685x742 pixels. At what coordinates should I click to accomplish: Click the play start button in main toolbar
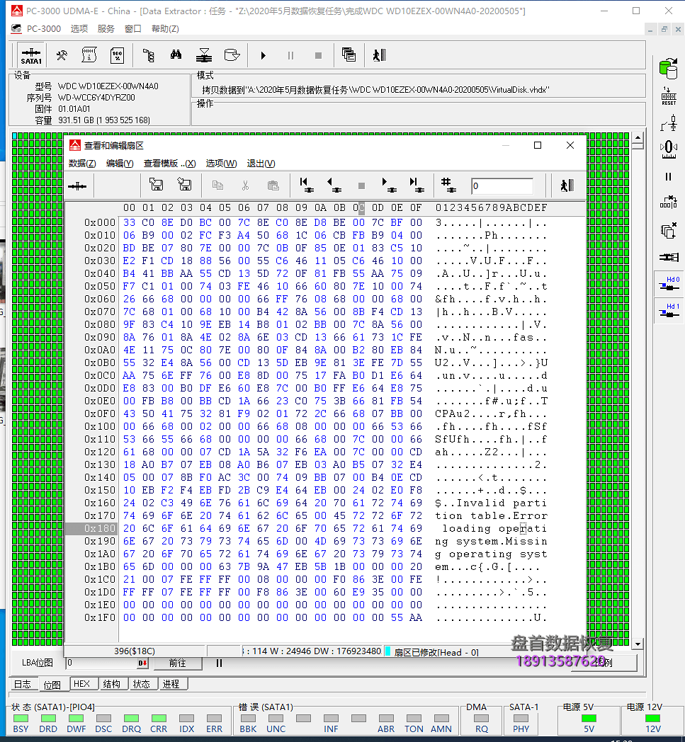(264, 56)
